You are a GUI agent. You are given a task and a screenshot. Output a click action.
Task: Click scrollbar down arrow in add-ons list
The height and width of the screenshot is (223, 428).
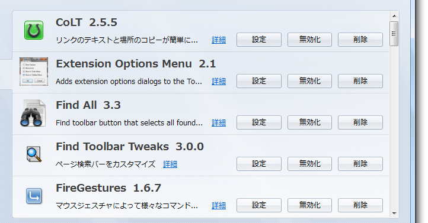click(394, 213)
